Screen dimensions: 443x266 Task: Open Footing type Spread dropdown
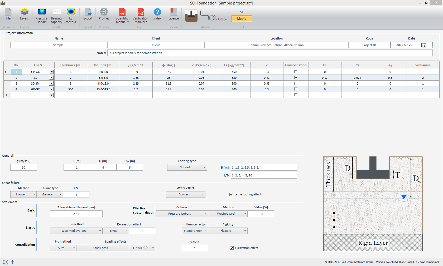(x=187, y=167)
